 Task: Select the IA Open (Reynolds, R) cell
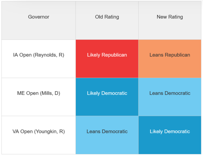point(39,59)
